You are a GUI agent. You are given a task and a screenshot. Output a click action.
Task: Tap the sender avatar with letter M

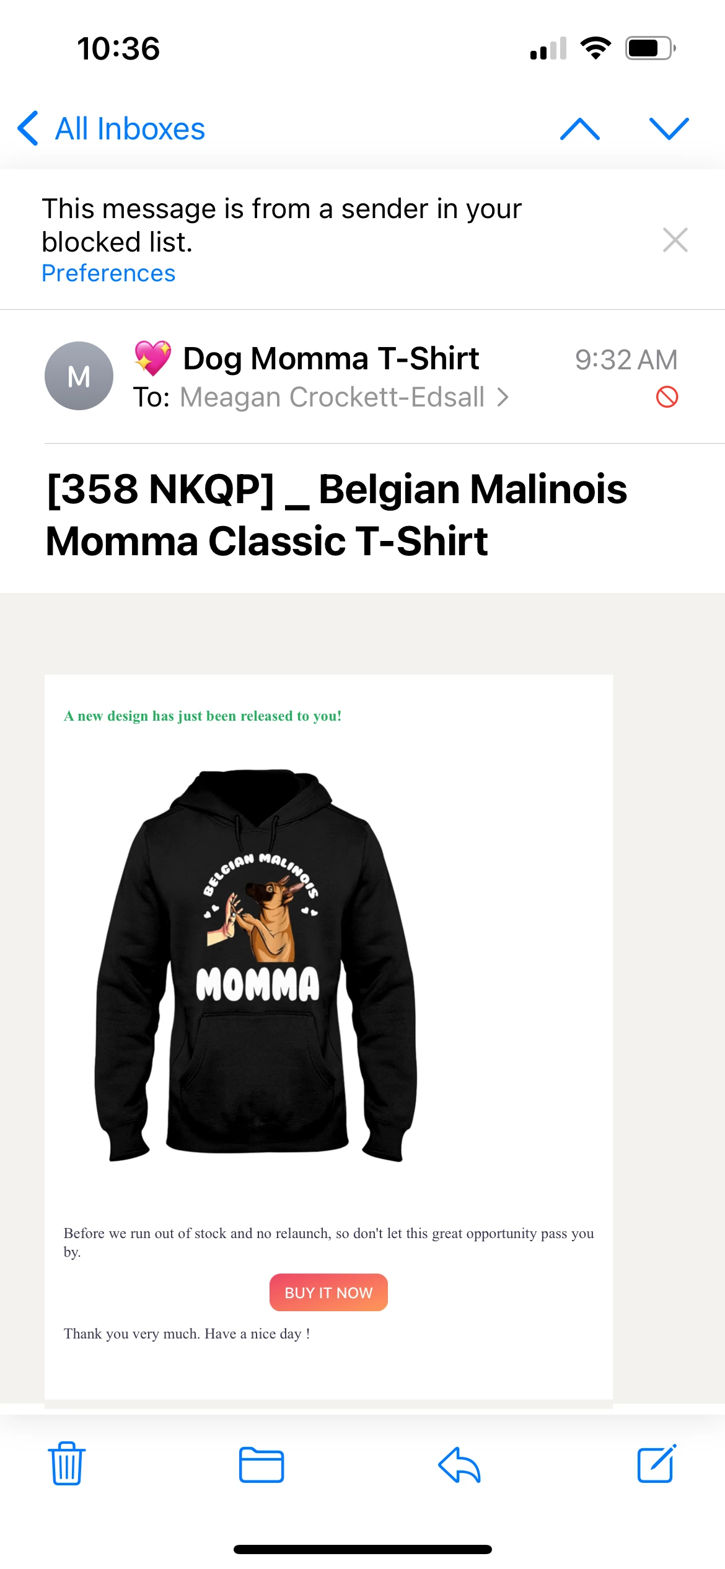click(x=79, y=376)
